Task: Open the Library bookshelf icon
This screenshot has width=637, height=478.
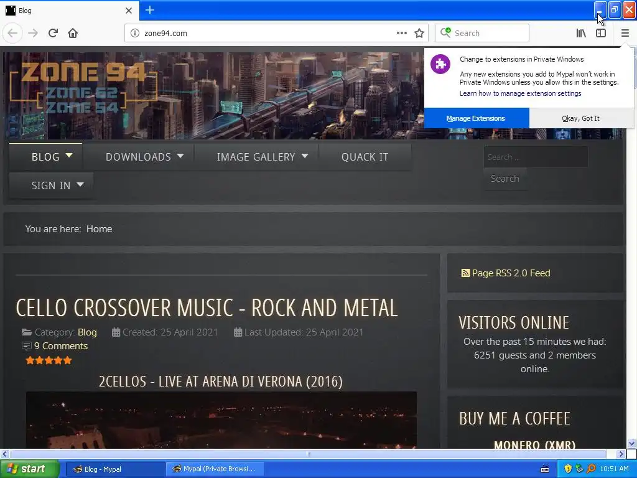Action: 581,33
